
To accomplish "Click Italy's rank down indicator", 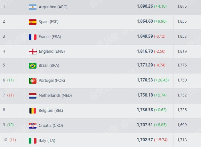I will click(x=12, y=140).
